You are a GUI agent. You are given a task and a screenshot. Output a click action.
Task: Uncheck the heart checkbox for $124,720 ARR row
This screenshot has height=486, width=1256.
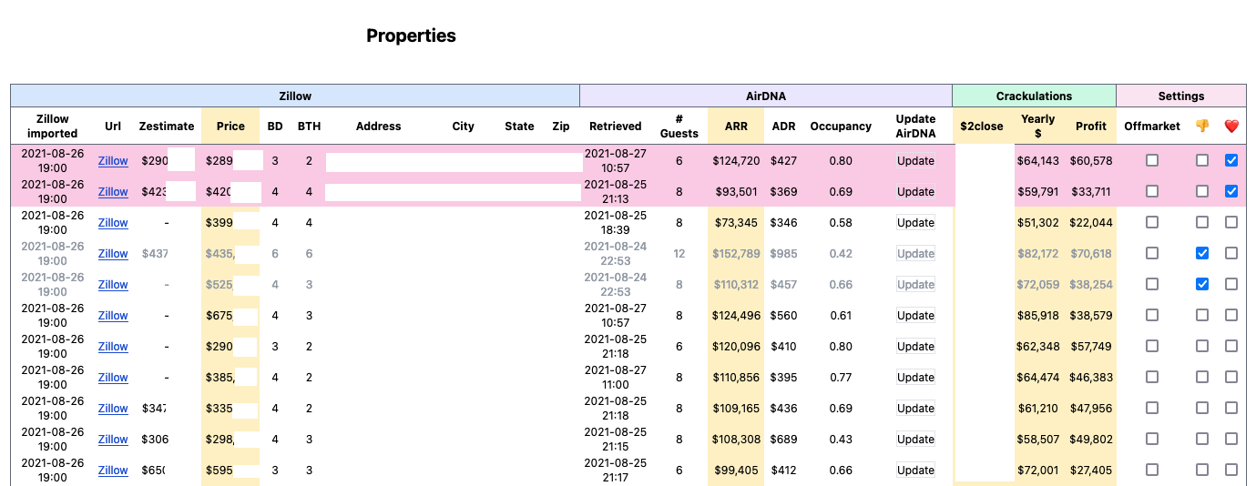tap(1231, 160)
